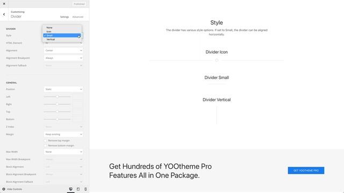Open the HTML Element dropdown
The image size is (344, 193).
pos(63,43)
